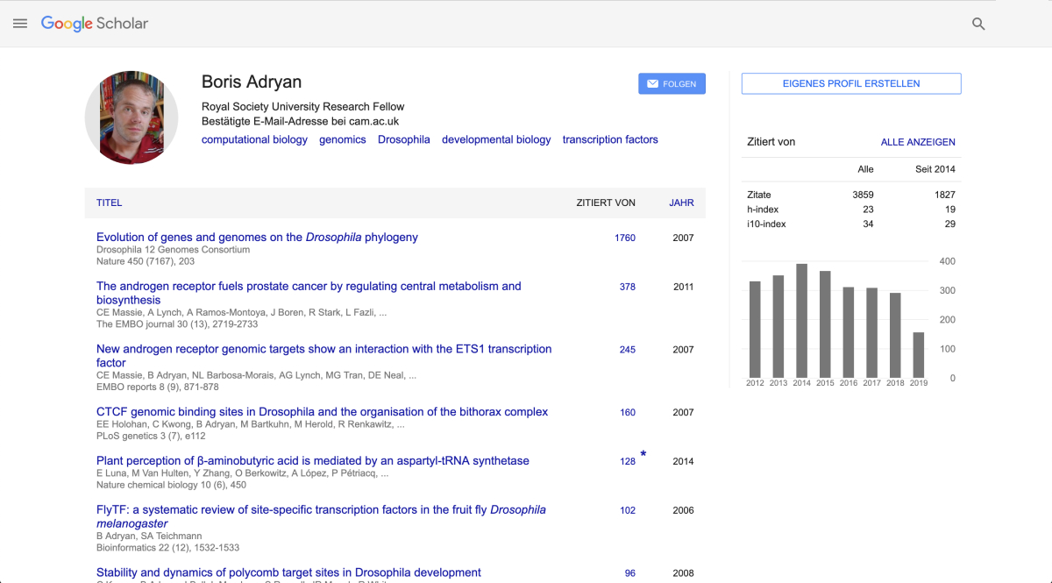Open the hamburger menu icon
Viewport: 1052px width, 583px height.
[x=20, y=24]
